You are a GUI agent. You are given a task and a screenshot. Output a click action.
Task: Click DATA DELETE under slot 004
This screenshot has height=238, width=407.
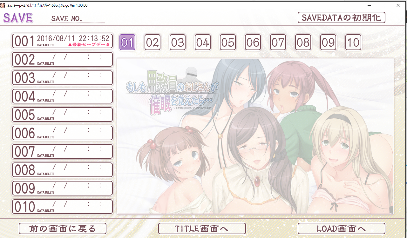[46, 100]
